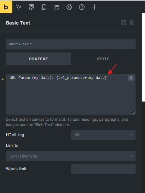Open the Select link type dropdown
The image size is (145, 193).
pos(71,156)
